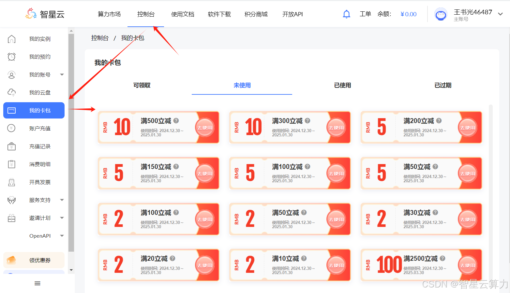Click 去使用 on 满200立减 coupon

468,128
